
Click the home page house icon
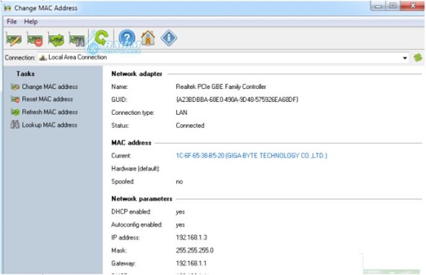pos(148,38)
